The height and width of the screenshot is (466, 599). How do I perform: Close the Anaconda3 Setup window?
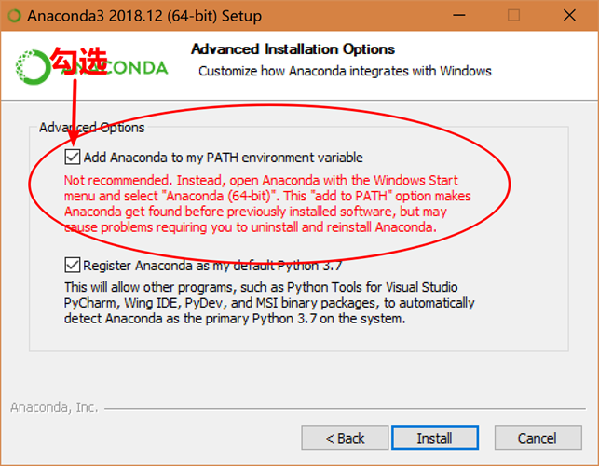tap(569, 15)
